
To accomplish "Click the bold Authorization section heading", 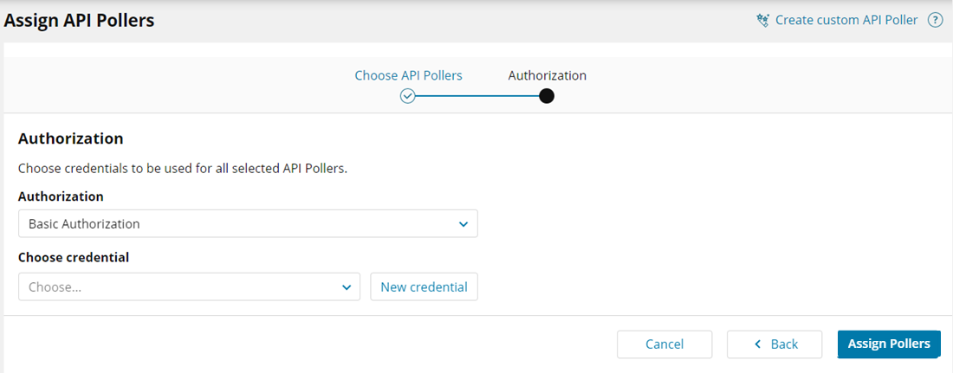I will pyautogui.click(x=70, y=138).
